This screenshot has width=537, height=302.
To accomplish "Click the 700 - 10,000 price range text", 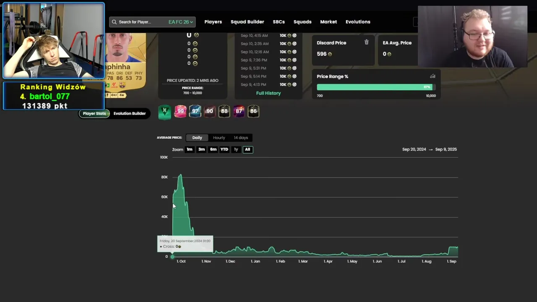I will point(193,93).
